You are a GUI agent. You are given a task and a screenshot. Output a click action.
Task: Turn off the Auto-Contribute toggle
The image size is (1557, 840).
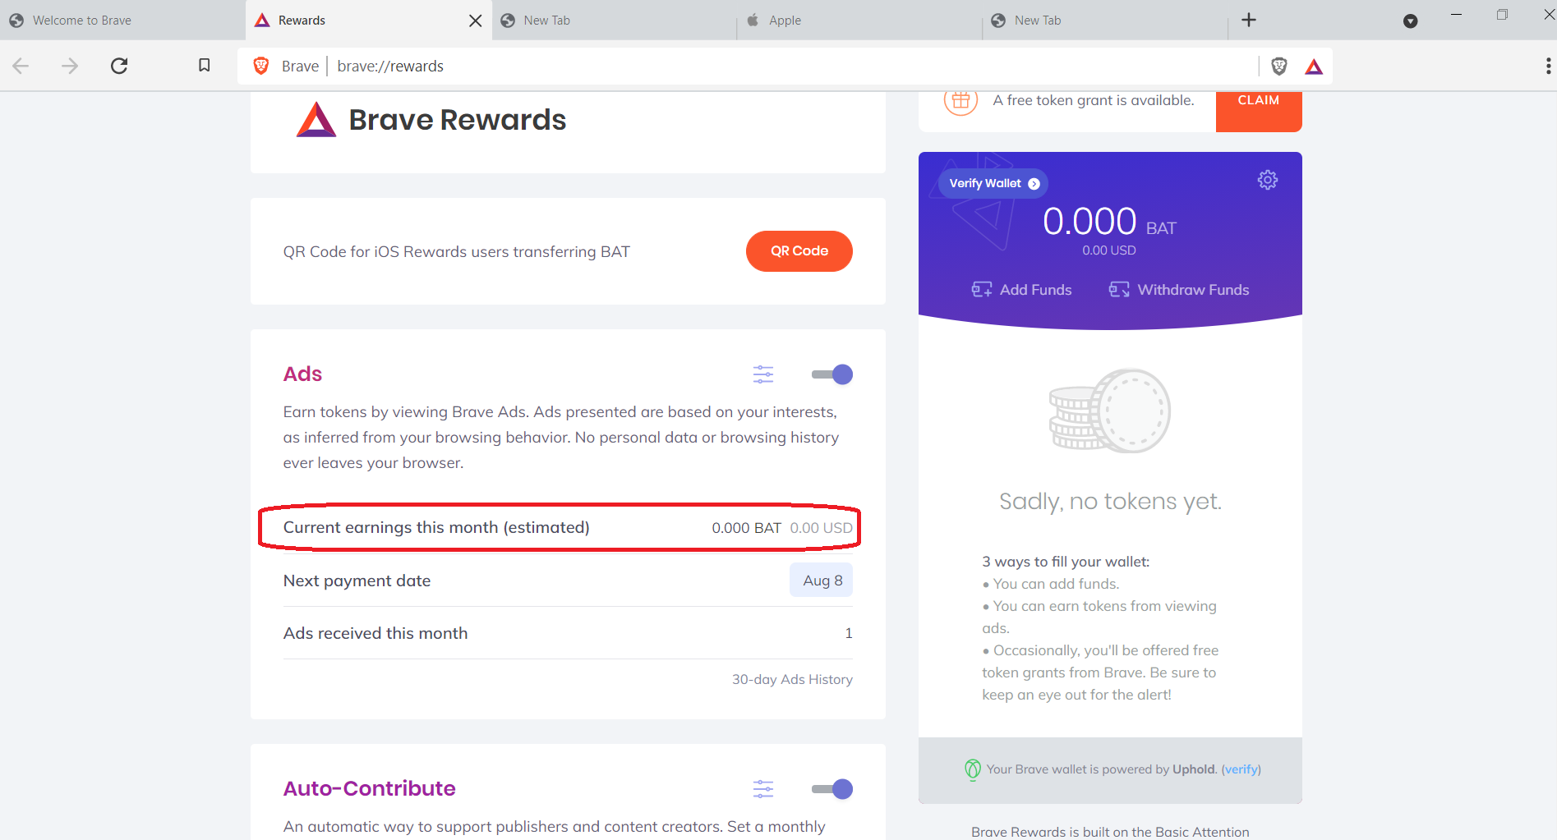click(x=831, y=788)
